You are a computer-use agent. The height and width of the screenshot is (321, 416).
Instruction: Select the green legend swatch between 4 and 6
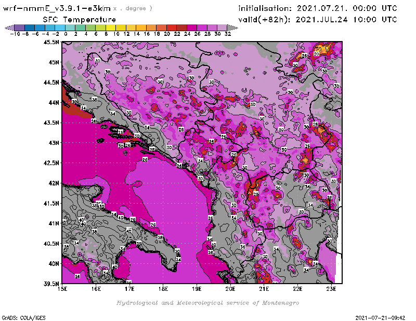(x=90, y=28)
